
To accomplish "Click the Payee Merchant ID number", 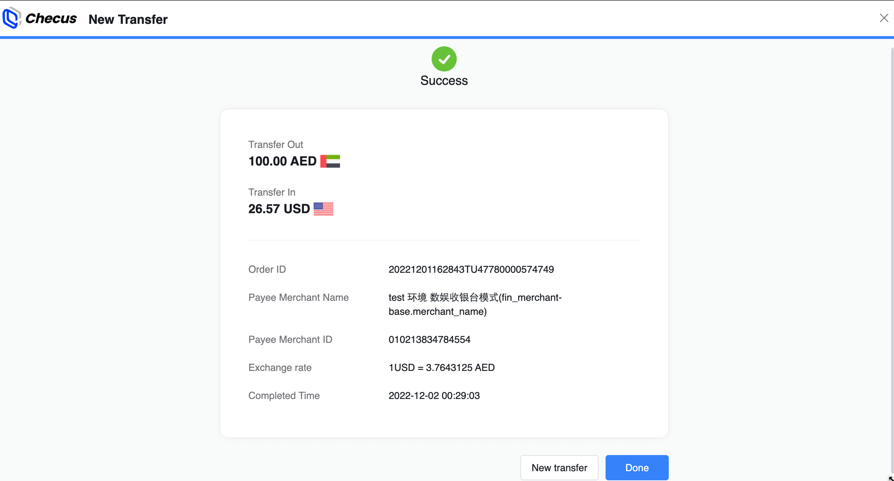I will [x=429, y=339].
